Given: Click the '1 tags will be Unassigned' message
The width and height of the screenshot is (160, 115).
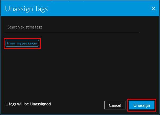Looking at the screenshot, I should [x=28, y=104].
